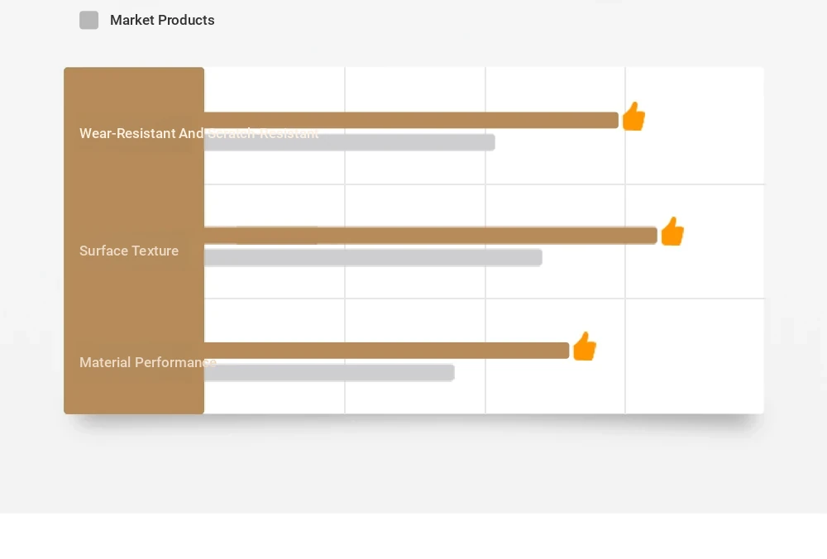This screenshot has height=559, width=827.
Task: Select the gray Wear-Resistant market bar
Action: 350,142
